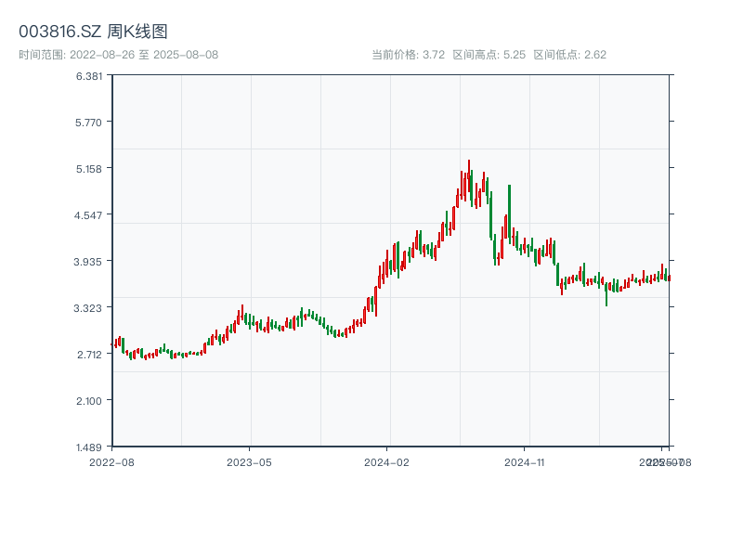The height and width of the screenshot is (557, 743).
Task: Select the 当前价格 3.72 label
Action: tap(408, 55)
